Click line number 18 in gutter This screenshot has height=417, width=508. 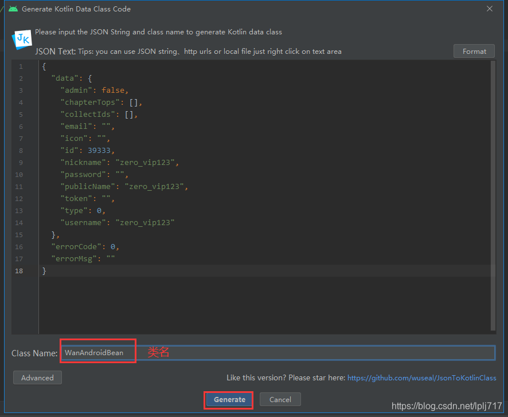click(19, 271)
